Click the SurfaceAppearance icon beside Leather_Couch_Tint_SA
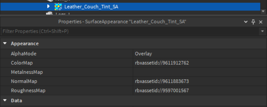267x107 pixels. coord(58,7)
